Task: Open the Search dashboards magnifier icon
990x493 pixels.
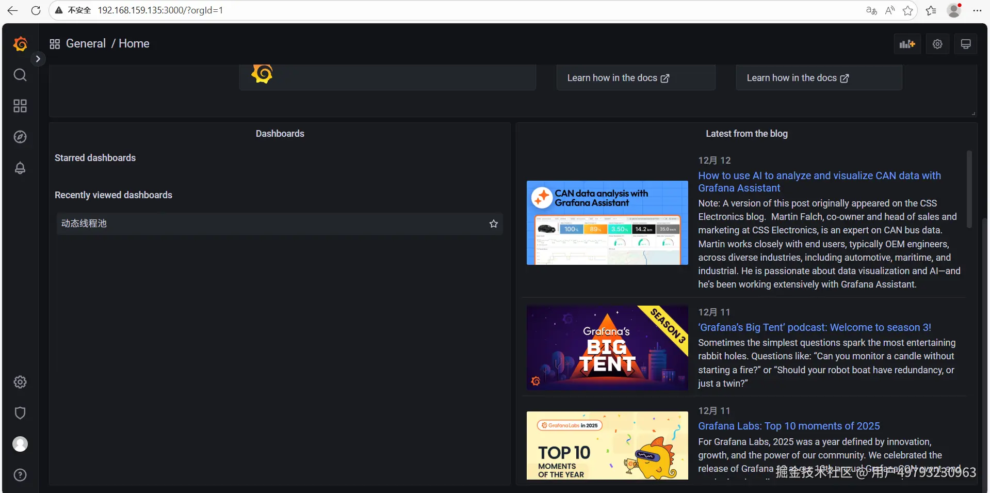Action: [20, 75]
